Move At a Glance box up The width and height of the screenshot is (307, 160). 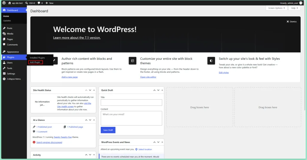coord(86,120)
